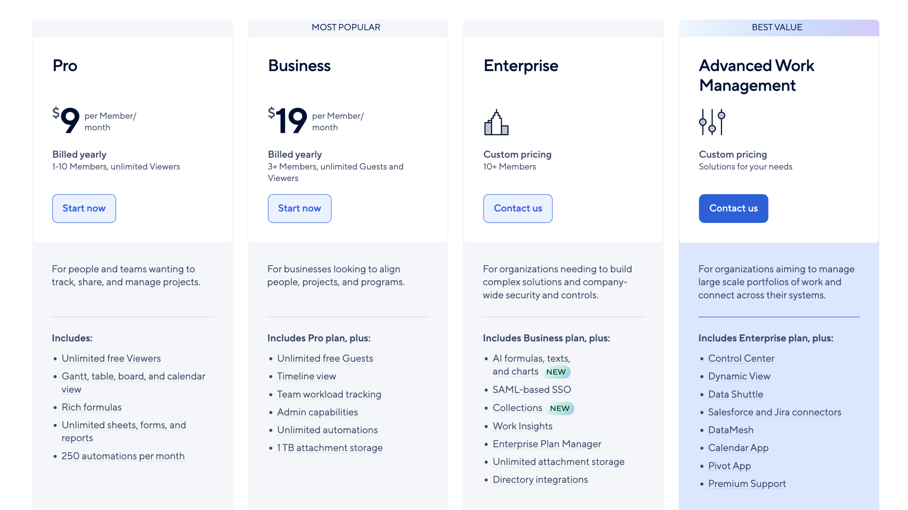This screenshot has height=510, width=908.
Task: Click the sliders icon under Advanced Work Management
Action: (712, 122)
